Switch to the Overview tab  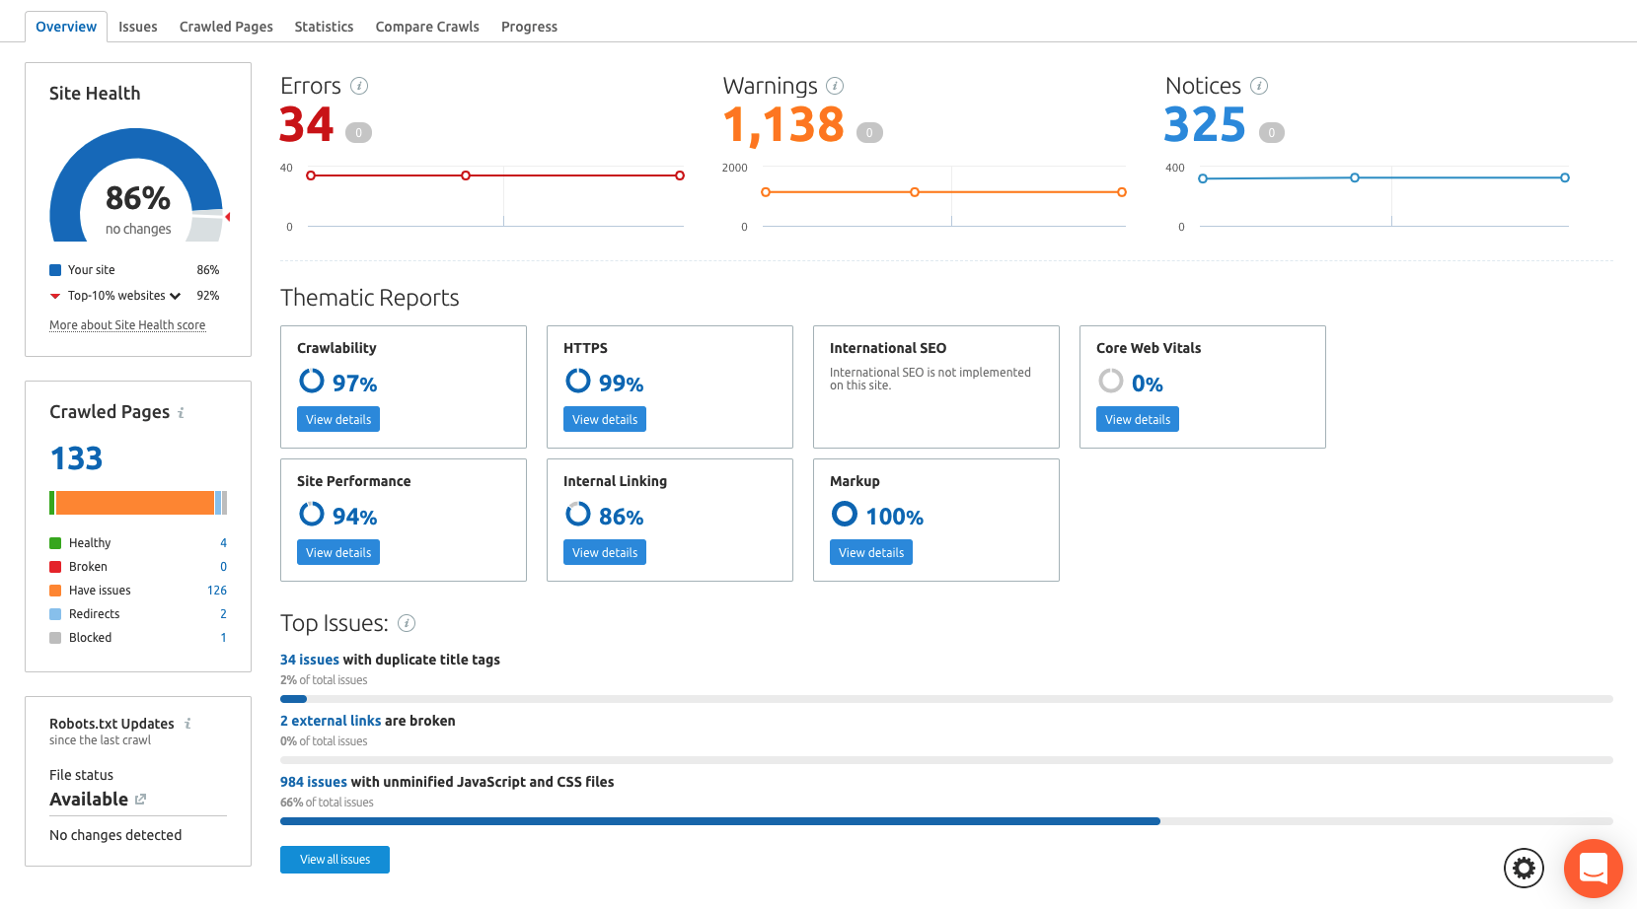point(66,27)
